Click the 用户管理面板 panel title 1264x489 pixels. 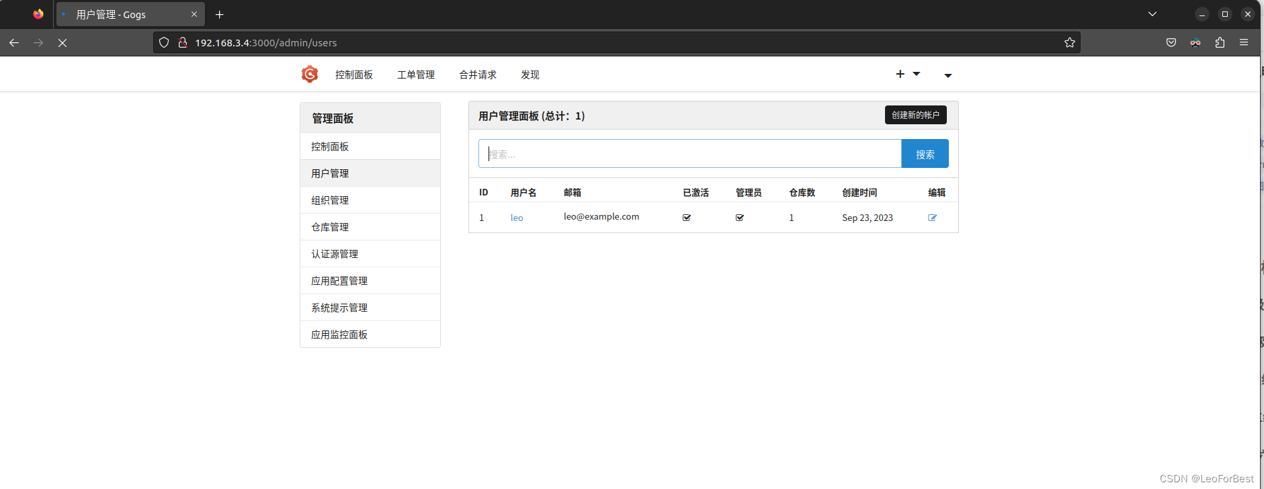(x=532, y=116)
